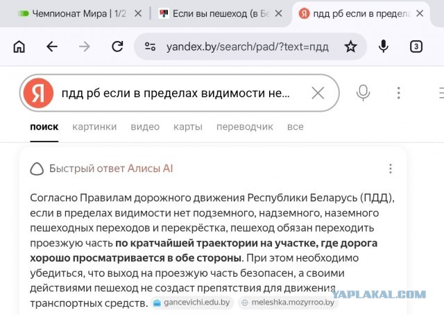The image size is (444, 315).
Task: Close the Чемпионат Мира tab
Action: (x=138, y=13)
